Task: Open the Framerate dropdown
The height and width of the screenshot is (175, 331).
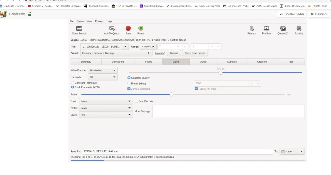Action: (103, 77)
